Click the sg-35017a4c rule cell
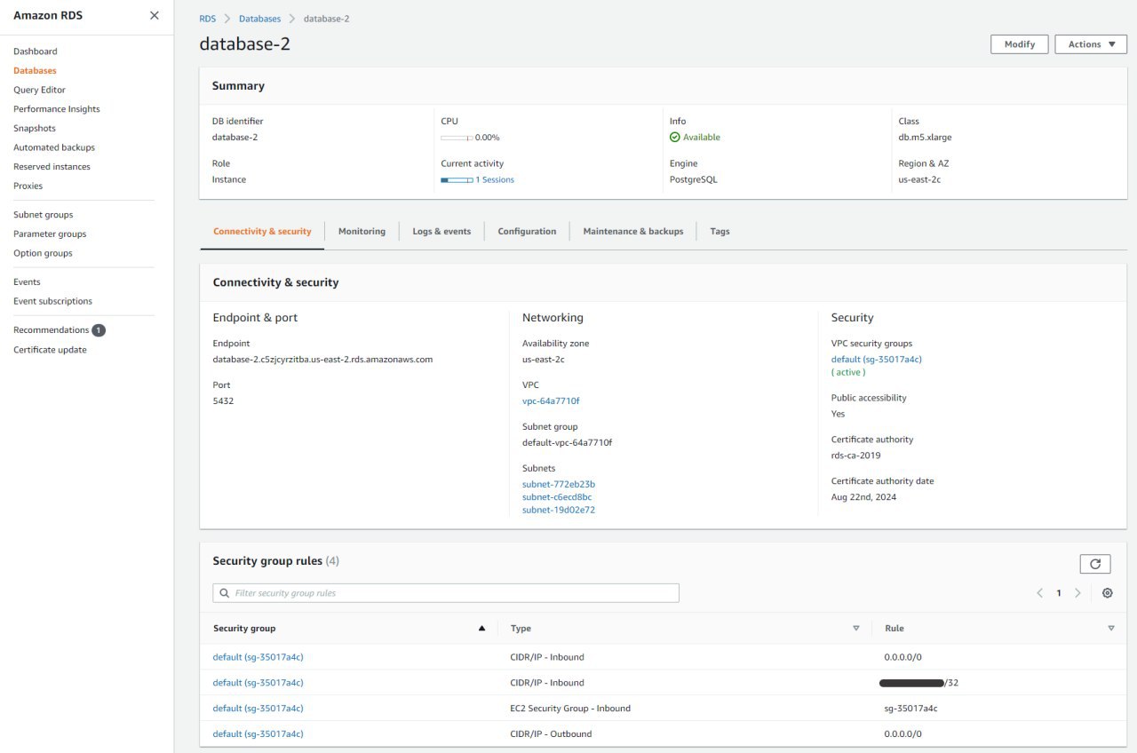 click(911, 709)
